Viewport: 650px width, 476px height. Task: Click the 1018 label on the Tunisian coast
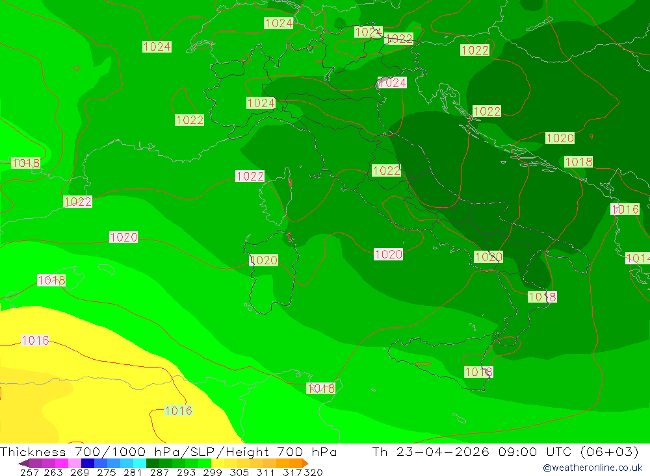[x=321, y=388]
